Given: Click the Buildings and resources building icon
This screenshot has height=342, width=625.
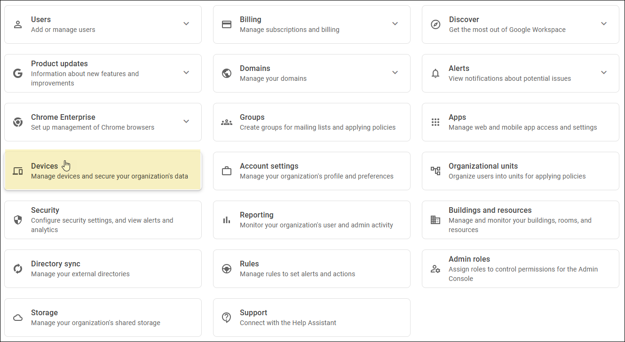Looking at the screenshot, I should pos(435,220).
